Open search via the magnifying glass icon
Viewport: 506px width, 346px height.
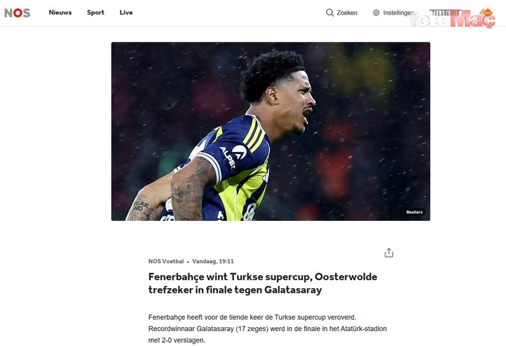(x=330, y=13)
